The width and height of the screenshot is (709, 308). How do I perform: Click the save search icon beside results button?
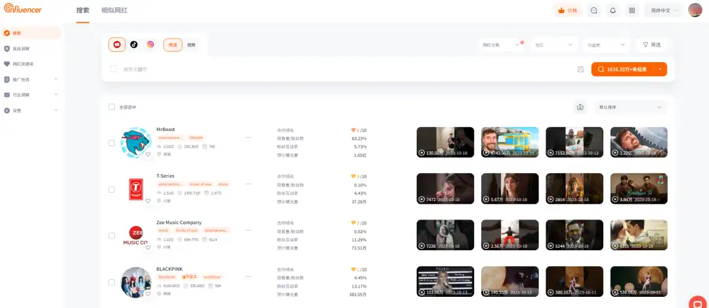[x=580, y=69]
